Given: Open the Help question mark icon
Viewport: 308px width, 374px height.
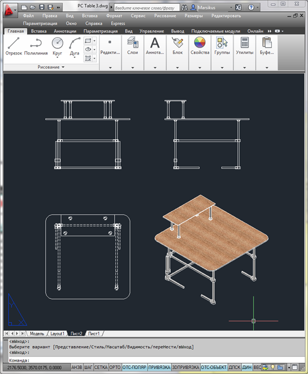Looking at the screenshot, I should pyautogui.click(x=251, y=8).
